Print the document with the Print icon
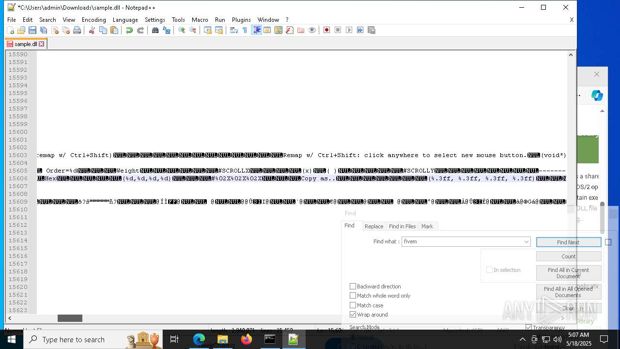Viewport: 620px width, 349px height. (x=77, y=30)
